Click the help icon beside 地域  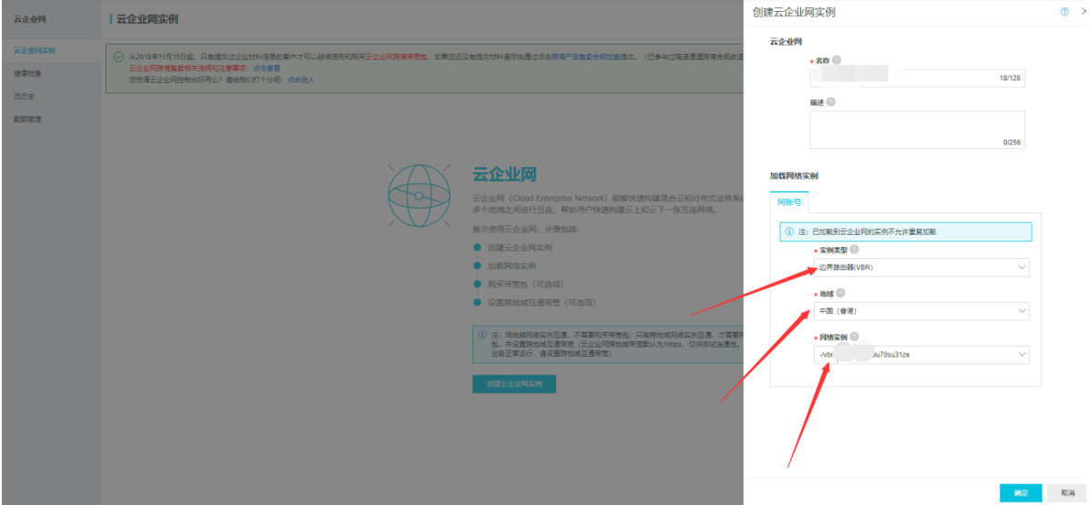840,294
